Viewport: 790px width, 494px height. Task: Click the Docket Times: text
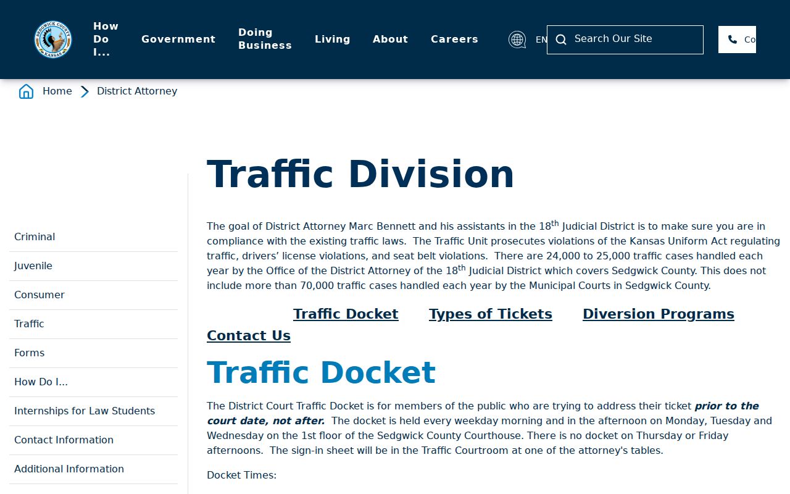[x=241, y=475]
